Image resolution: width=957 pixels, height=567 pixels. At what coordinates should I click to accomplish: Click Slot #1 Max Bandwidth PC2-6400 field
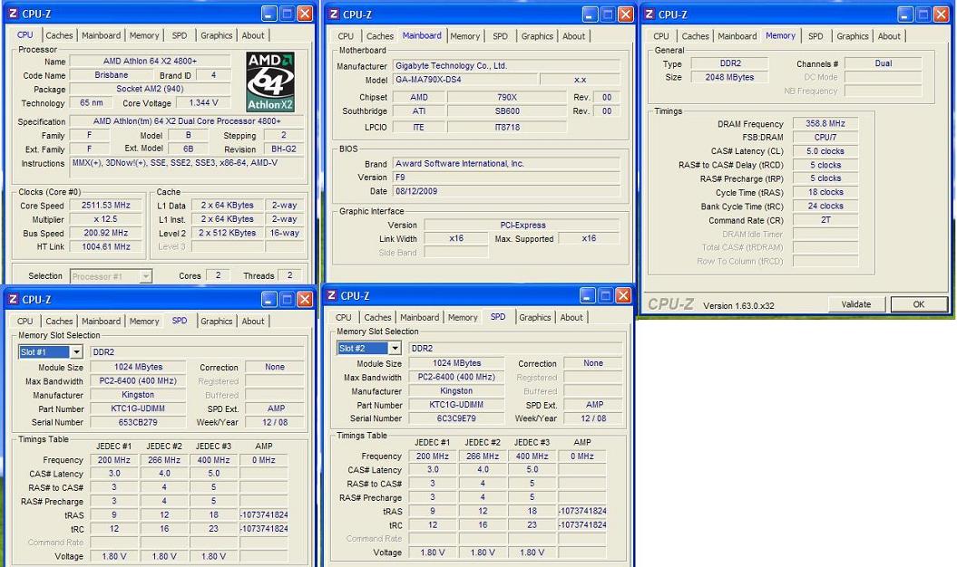[138, 380]
